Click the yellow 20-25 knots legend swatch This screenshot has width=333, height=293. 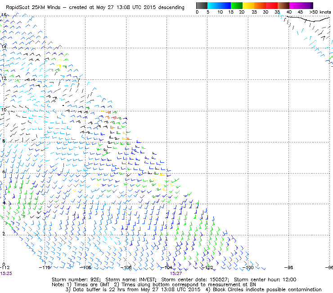coord(248,5)
